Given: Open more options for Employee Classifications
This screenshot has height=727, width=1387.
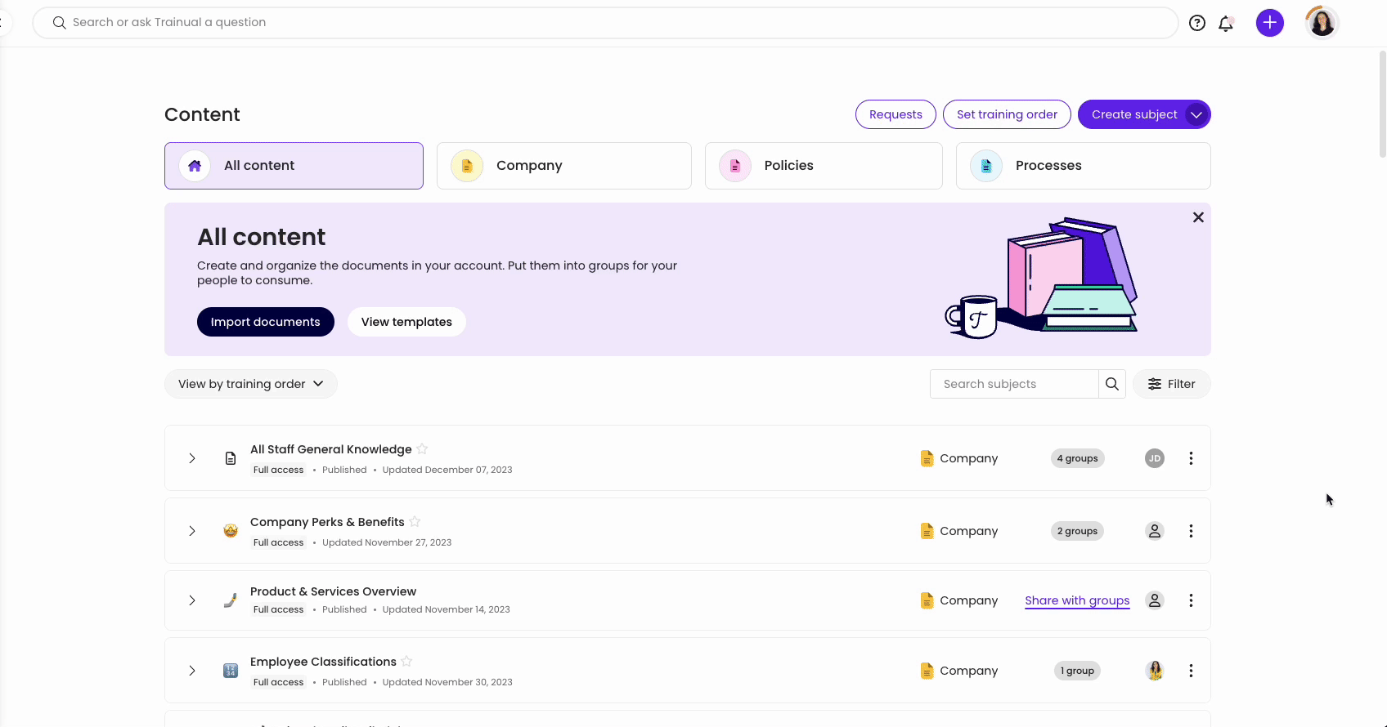Looking at the screenshot, I should (x=1191, y=671).
